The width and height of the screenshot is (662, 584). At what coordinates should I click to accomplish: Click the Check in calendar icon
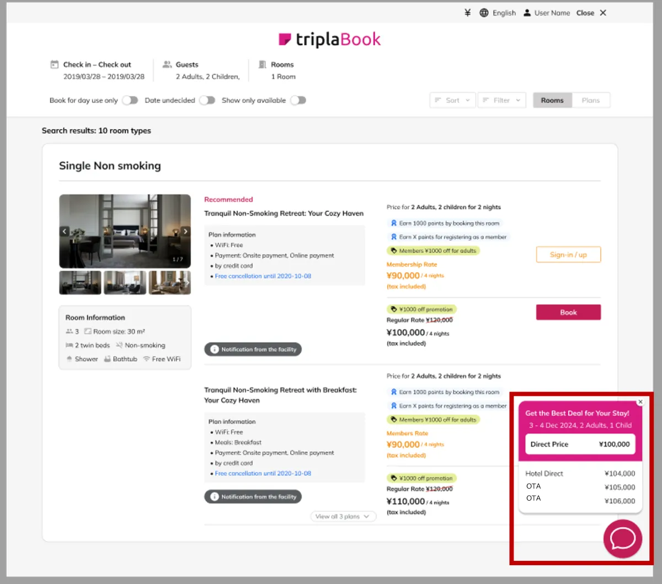coord(54,65)
